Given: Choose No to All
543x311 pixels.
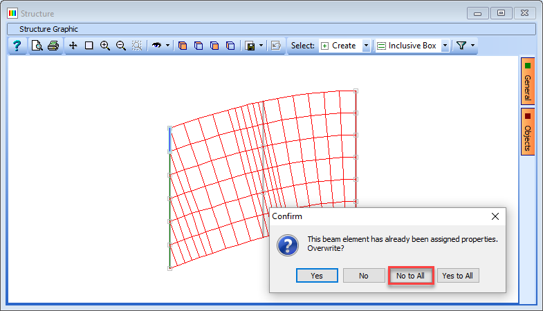Looking at the screenshot, I should point(411,276).
